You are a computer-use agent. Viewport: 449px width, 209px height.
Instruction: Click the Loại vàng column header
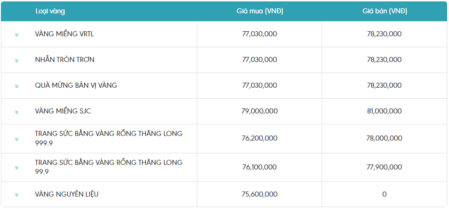pyautogui.click(x=50, y=11)
